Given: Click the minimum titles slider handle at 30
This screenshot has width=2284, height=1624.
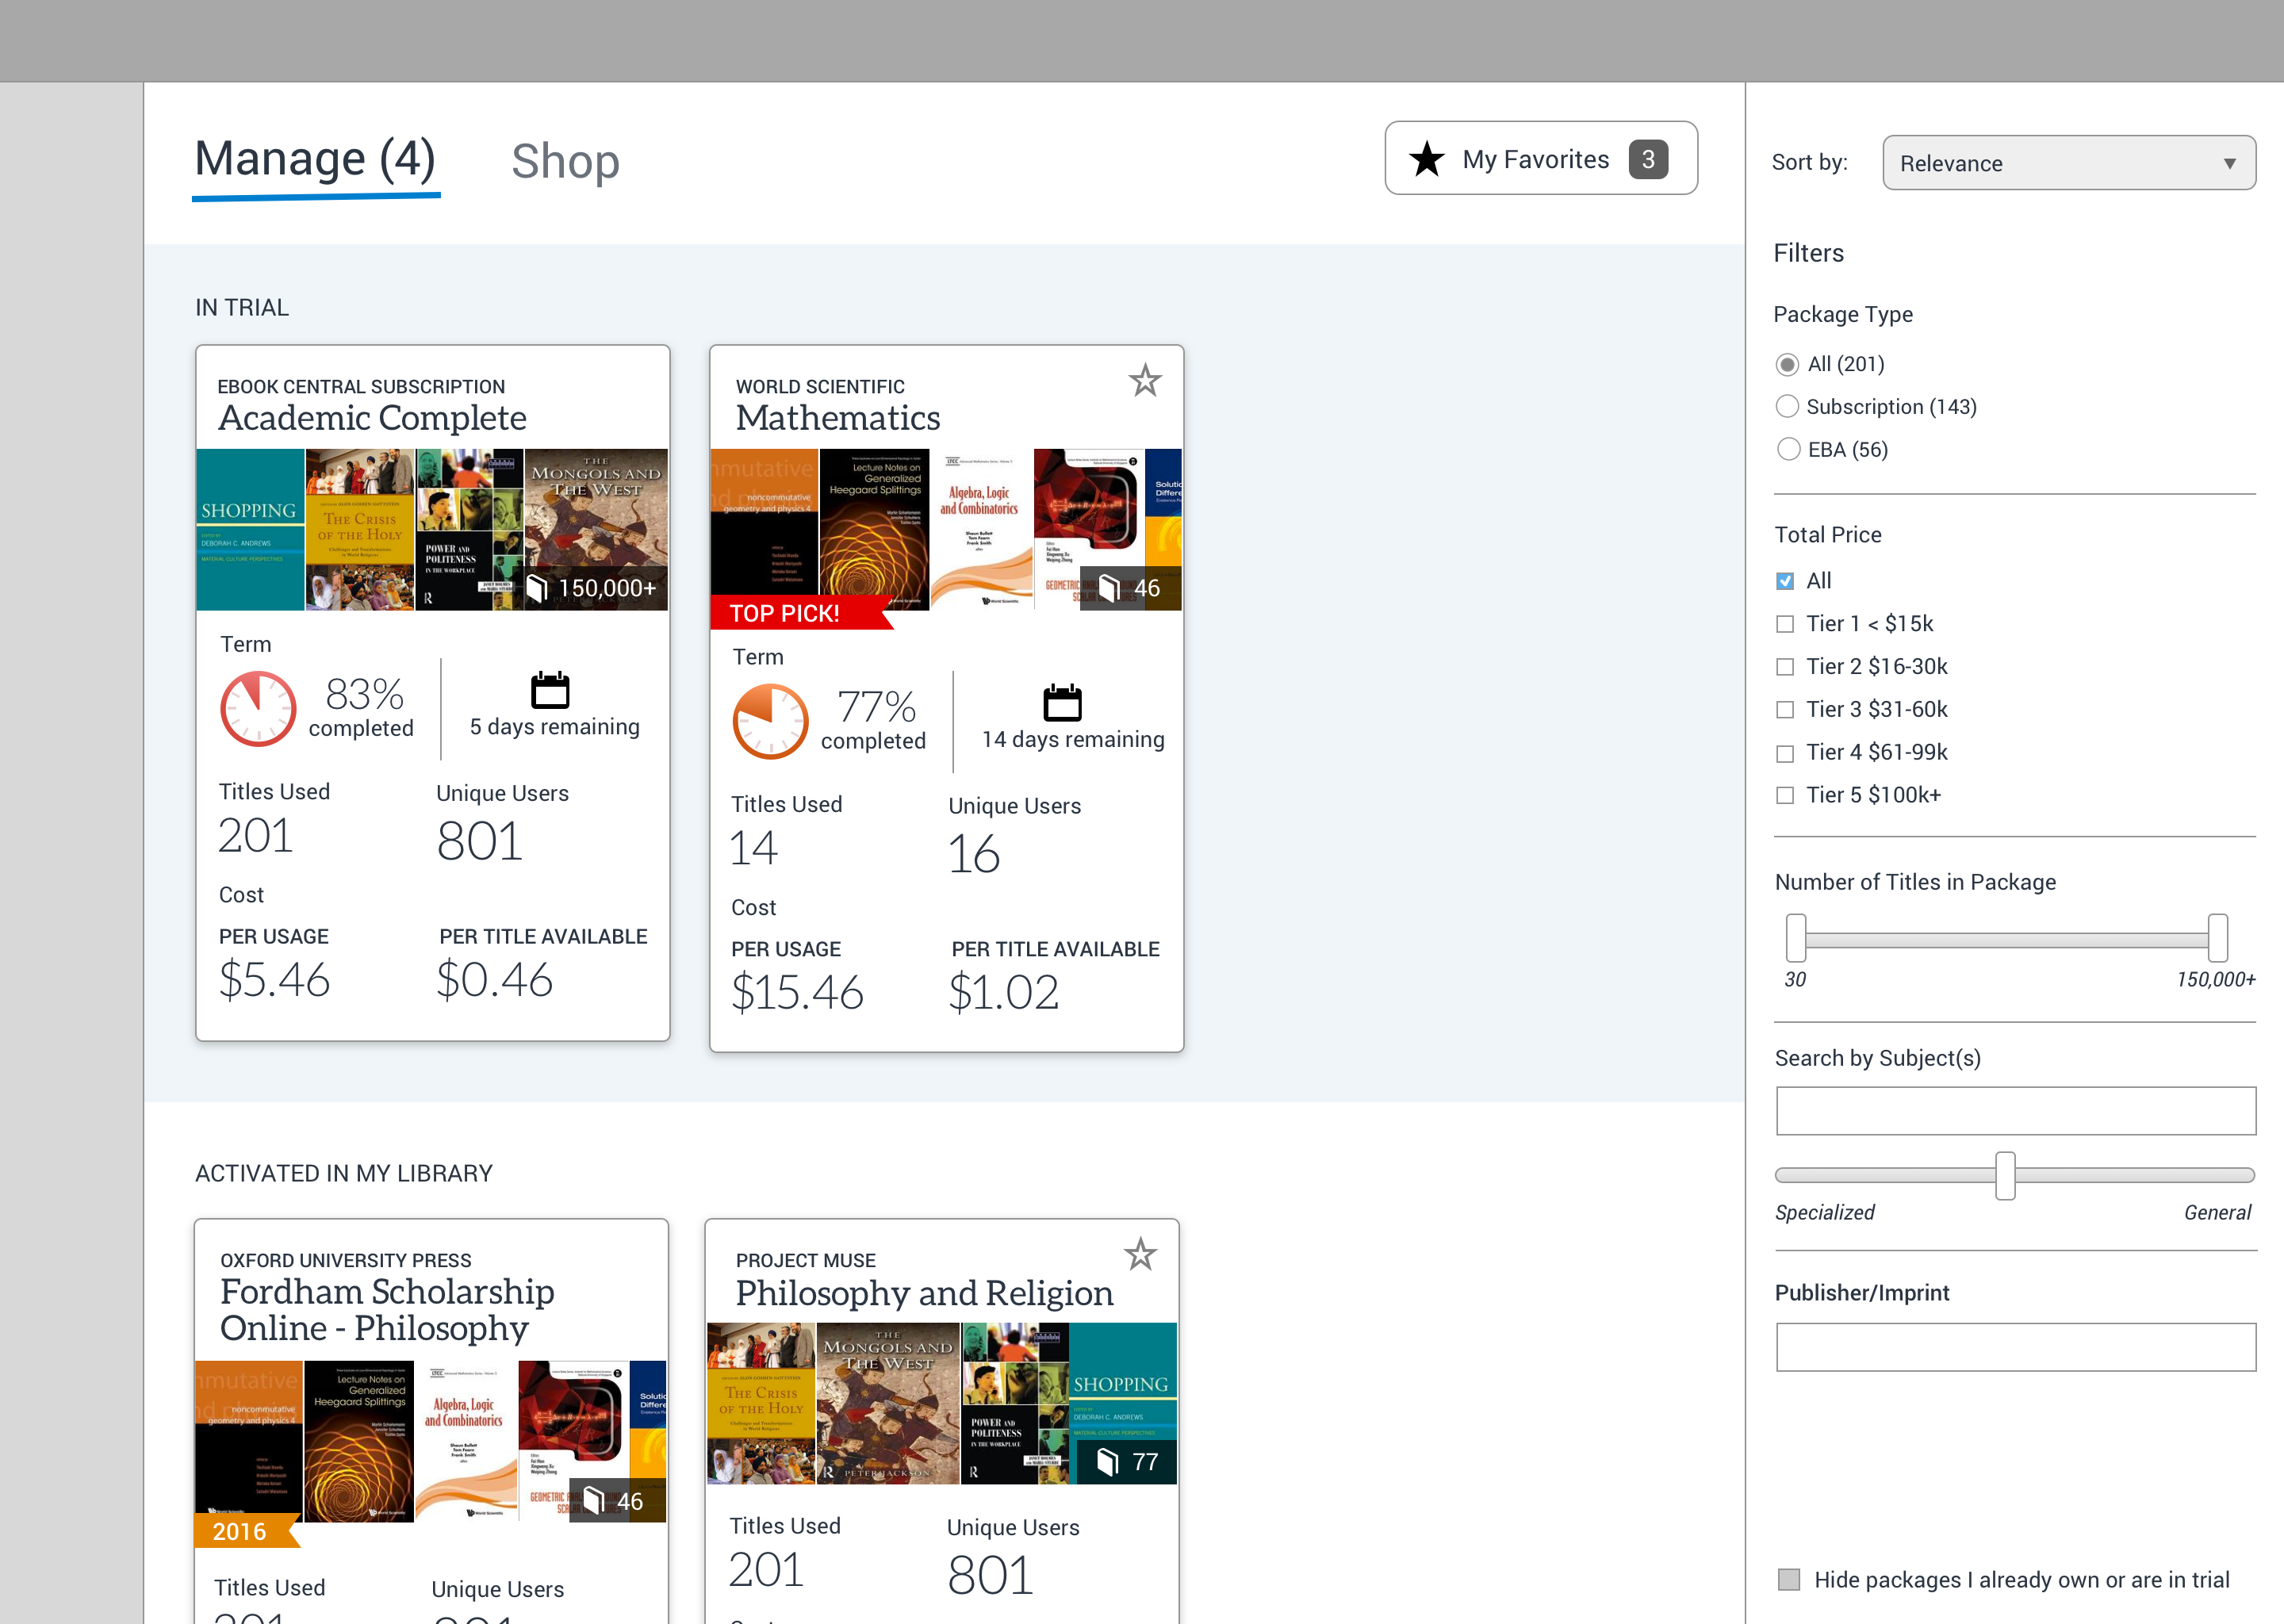Looking at the screenshot, I should point(1796,938).
